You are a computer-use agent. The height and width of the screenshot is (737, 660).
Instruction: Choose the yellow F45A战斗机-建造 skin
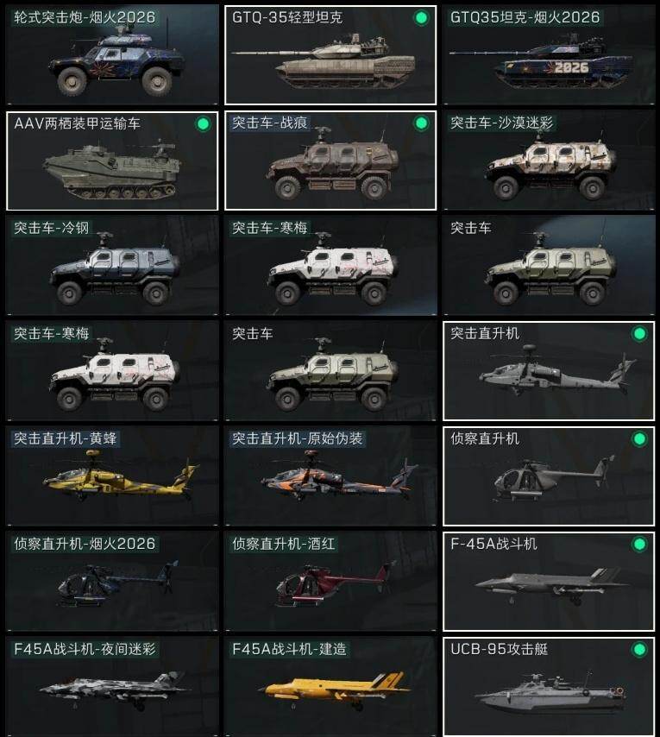click(x=330, y=687)
